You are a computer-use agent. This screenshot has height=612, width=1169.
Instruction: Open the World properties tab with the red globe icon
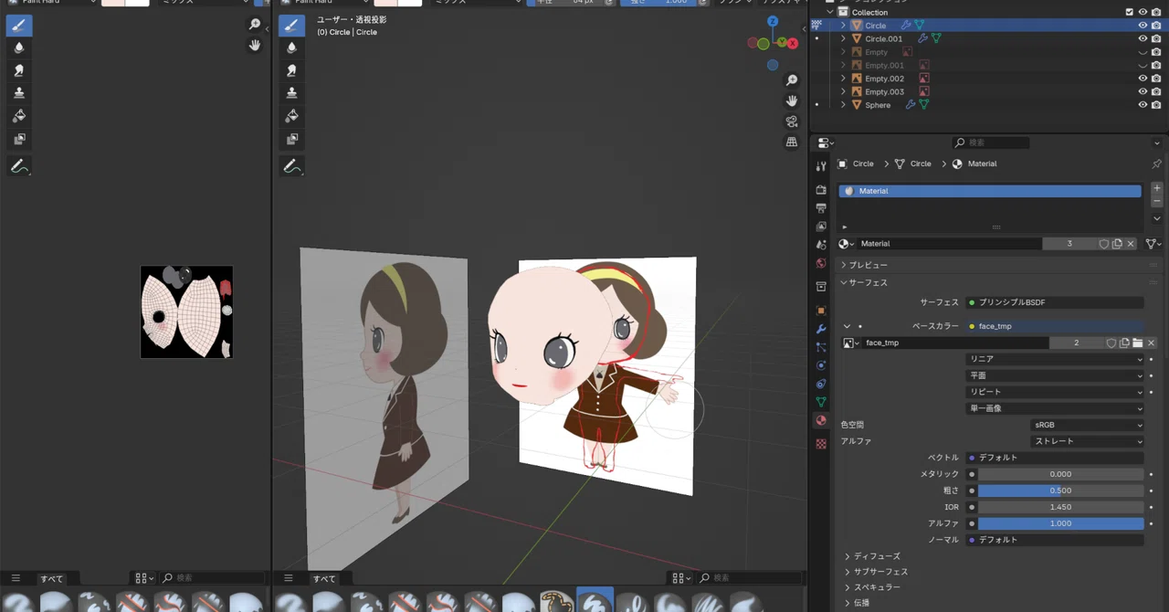[821, 263]
